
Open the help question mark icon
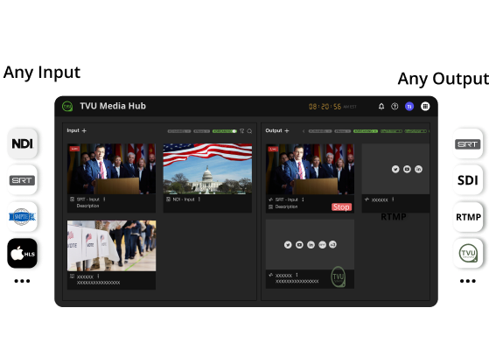(x=395, y=107)
